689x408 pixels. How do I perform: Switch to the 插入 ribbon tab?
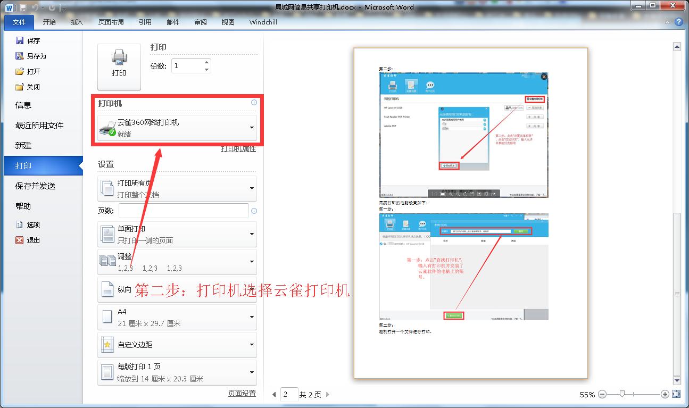(77, 22)
